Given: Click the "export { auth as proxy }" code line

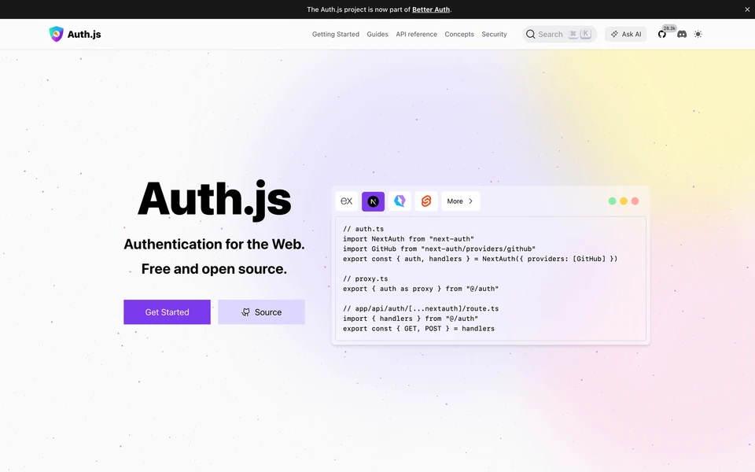Looking at the screenshot, I should (421, 289).
